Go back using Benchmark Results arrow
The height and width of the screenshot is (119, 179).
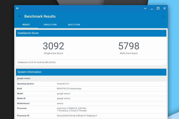click(20, 16)
